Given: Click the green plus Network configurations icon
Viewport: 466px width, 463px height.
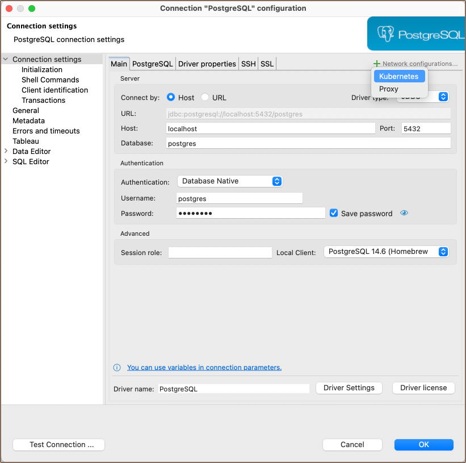Looking at the screenshot, I should pyautogui.click(x=376, y=64).
